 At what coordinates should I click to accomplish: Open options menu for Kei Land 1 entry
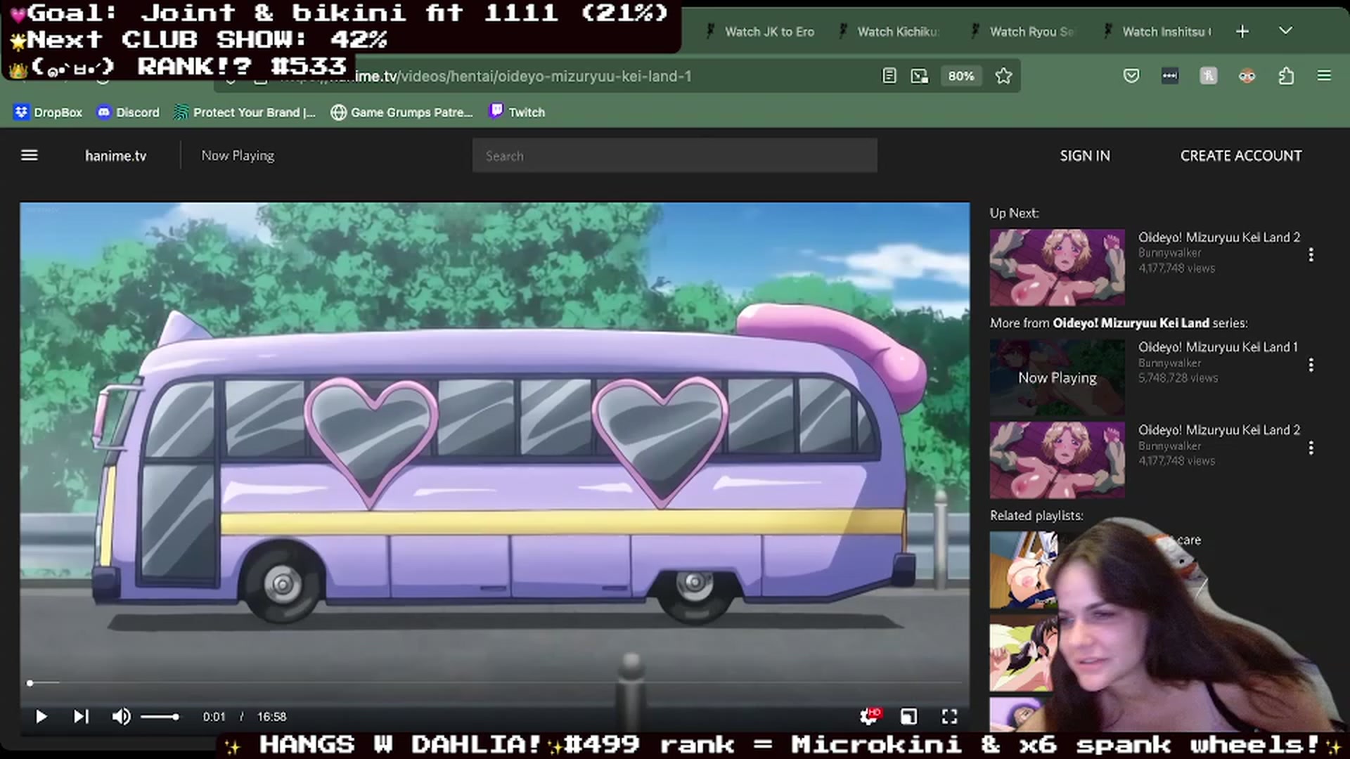tap(1311, 365)
